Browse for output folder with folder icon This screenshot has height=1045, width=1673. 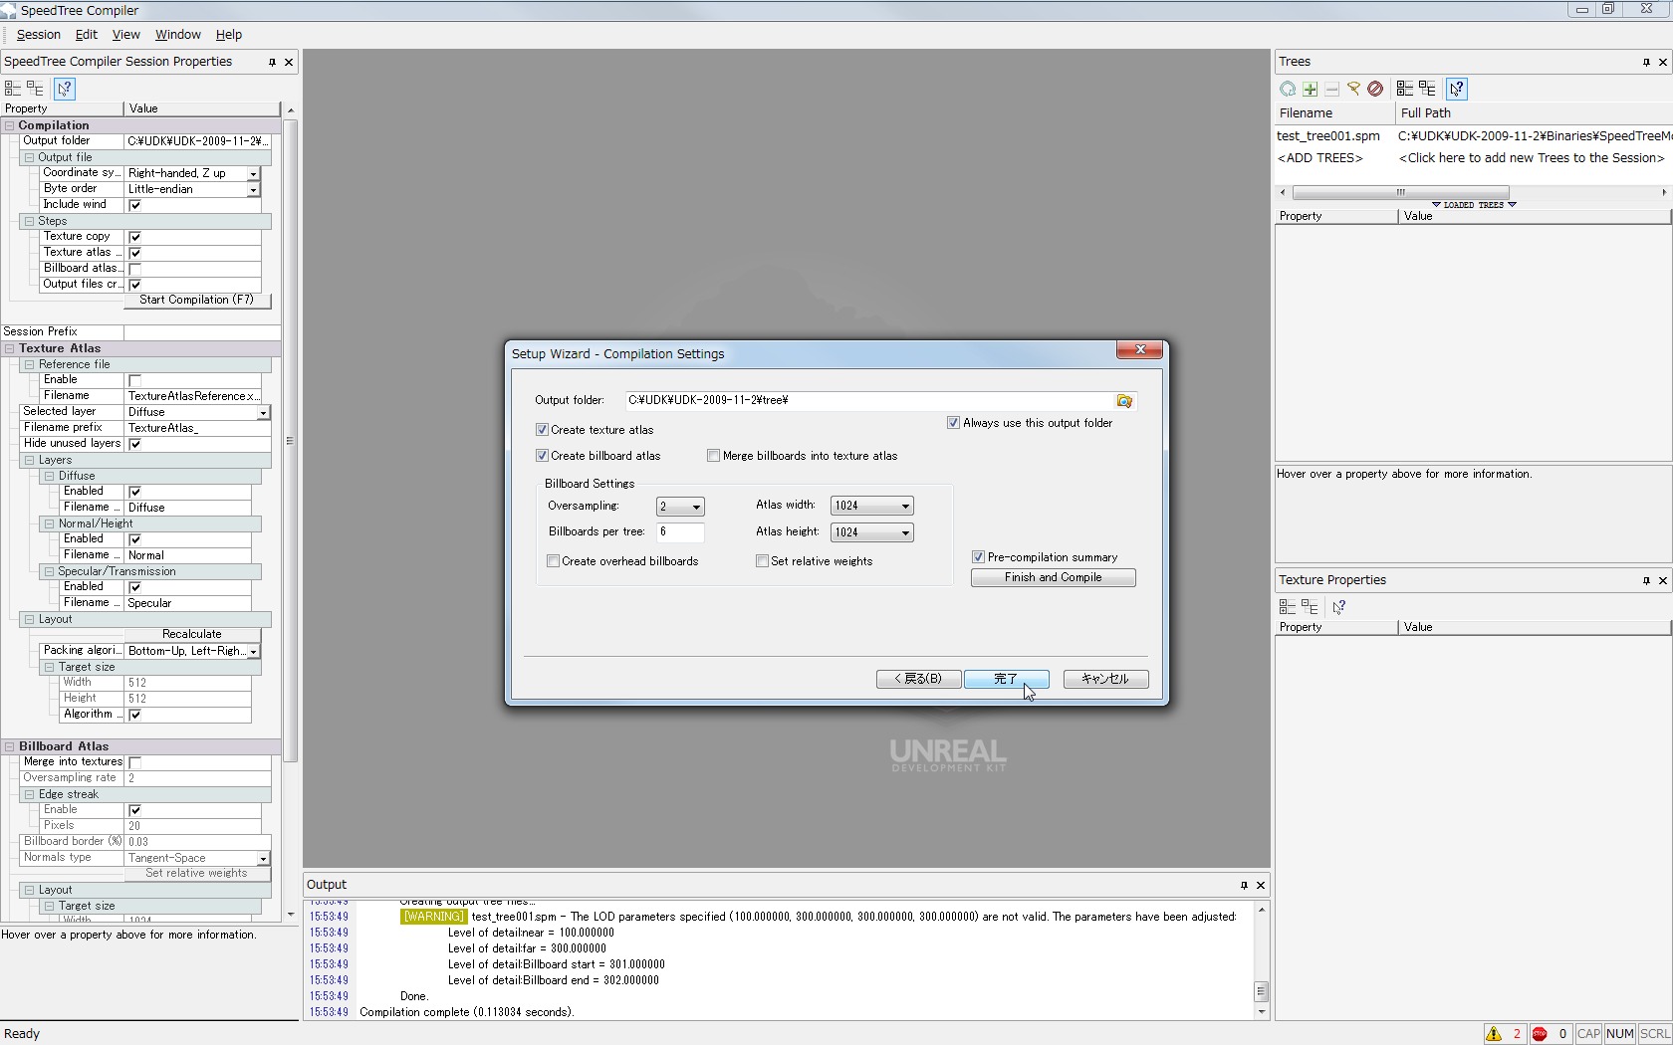[1124, 401]
